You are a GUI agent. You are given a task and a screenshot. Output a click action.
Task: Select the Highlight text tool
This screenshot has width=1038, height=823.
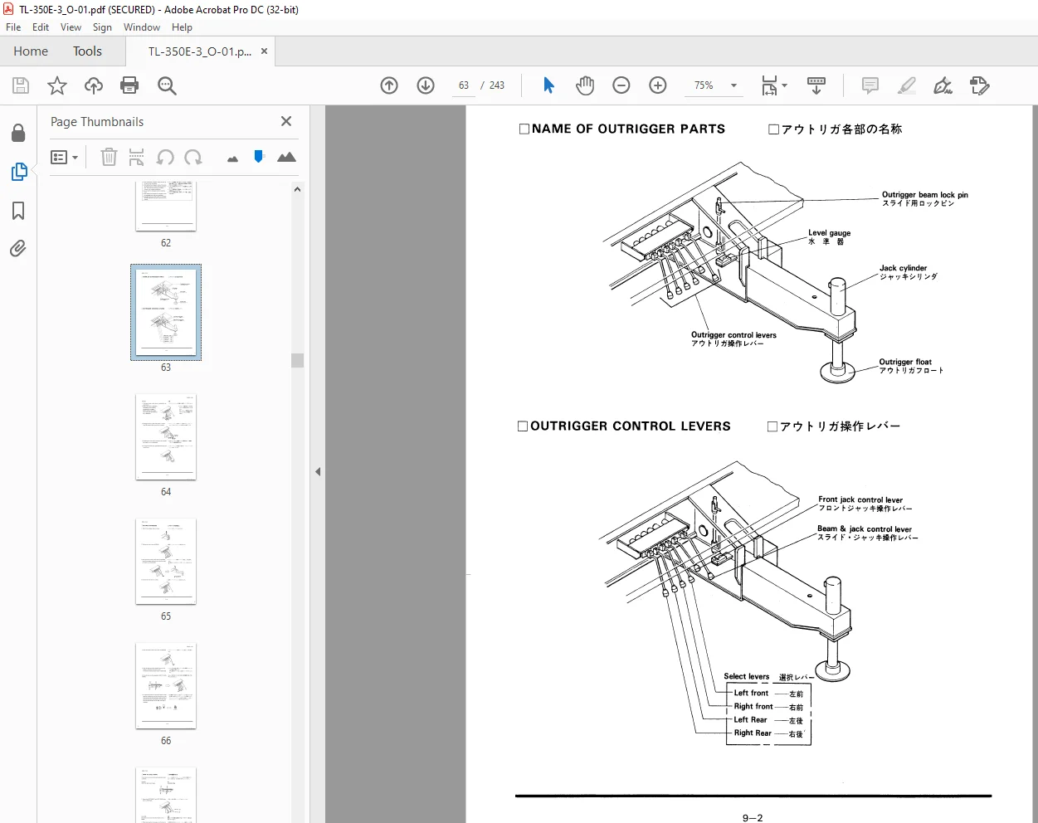click(907, 85)
